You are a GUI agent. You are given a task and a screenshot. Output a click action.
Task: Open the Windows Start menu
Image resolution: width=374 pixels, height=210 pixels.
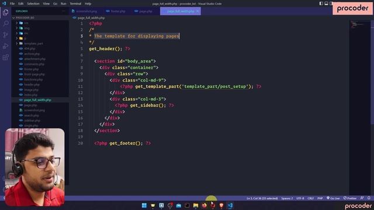[x=144, y=205]
